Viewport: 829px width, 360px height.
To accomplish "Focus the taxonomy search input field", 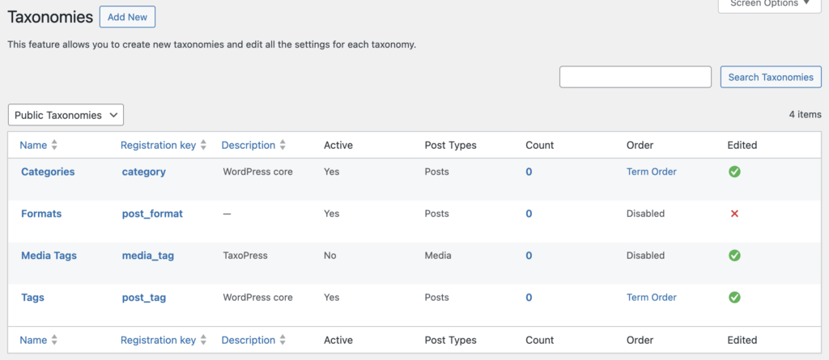I will tap(636, 77).
